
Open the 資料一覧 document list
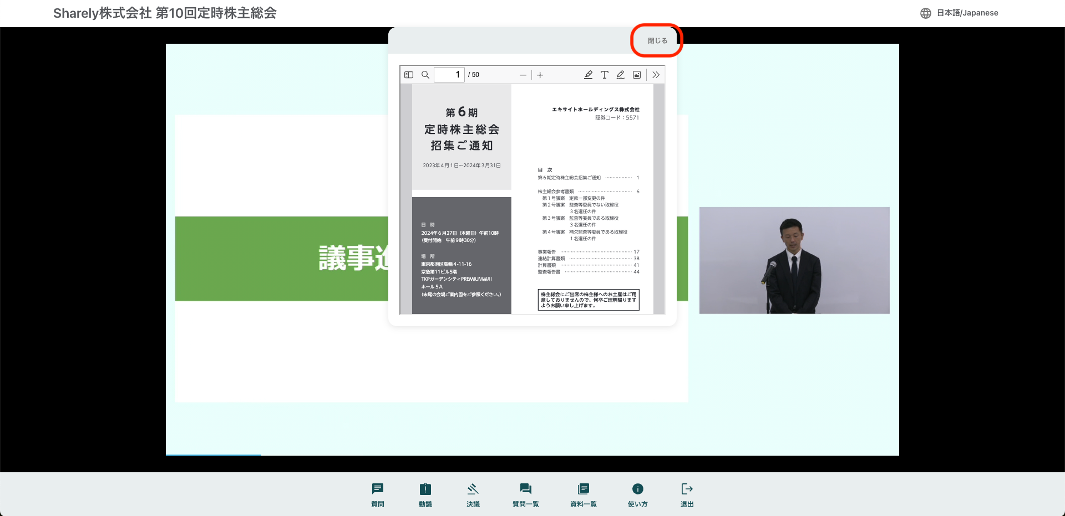coord(584,495)
